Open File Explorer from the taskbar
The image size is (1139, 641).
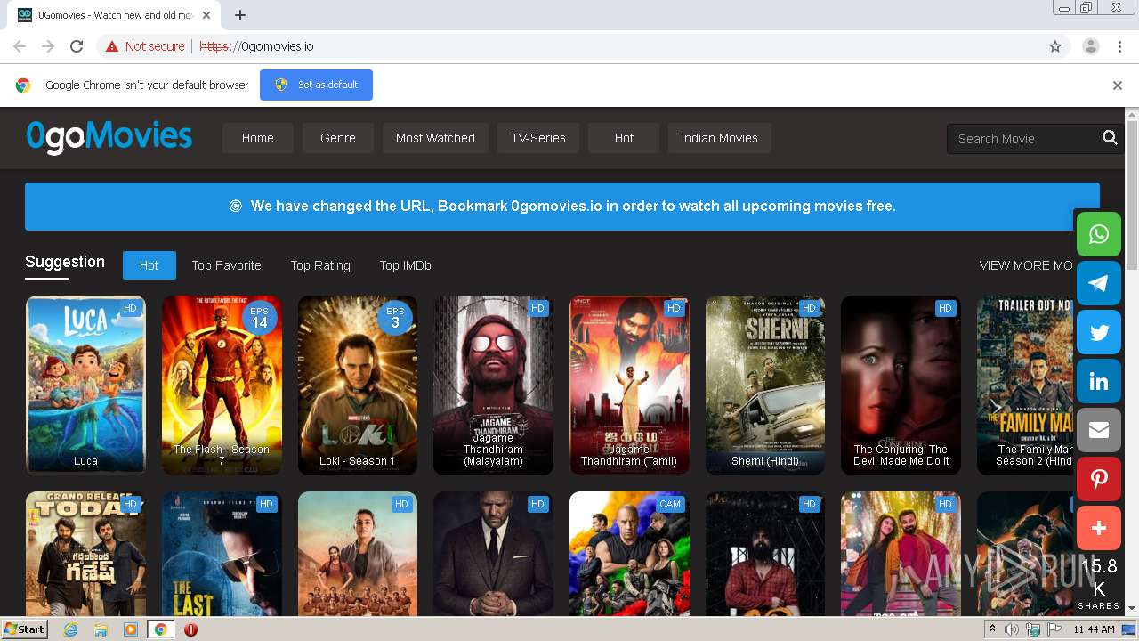coord(101,629)
